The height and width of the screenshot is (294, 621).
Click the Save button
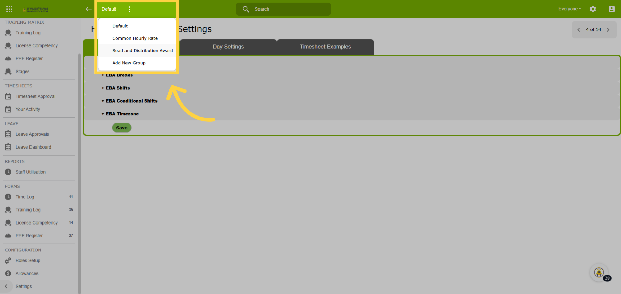(122, 128)
